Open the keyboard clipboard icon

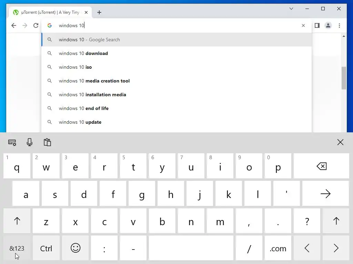[x=47, y=142]
